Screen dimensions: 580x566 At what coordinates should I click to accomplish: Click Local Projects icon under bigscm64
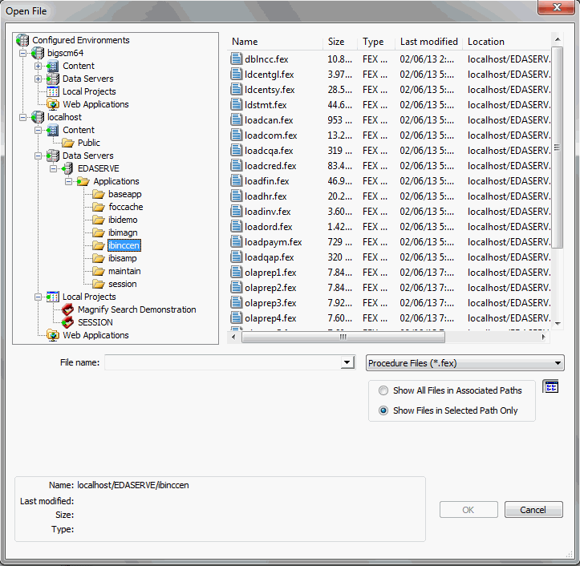(x=53, y=91)
